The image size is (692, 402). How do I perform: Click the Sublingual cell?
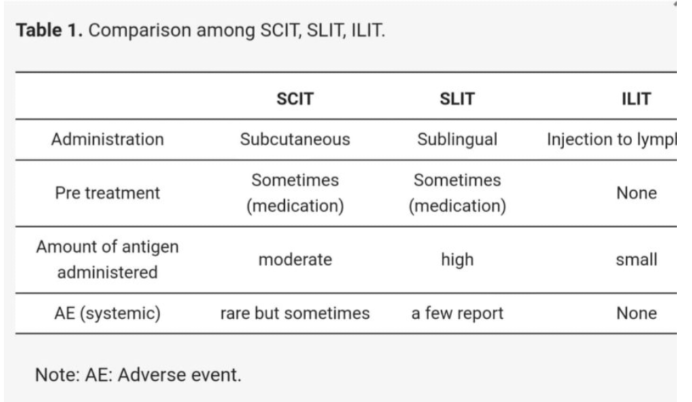click(457, 139)
